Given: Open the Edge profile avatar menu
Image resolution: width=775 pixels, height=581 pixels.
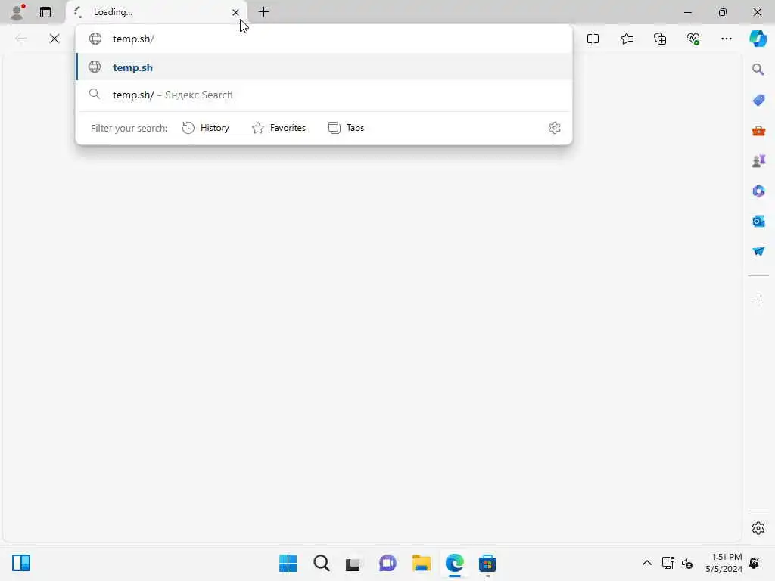Looking at the screenshot, I should coord(17,12).
